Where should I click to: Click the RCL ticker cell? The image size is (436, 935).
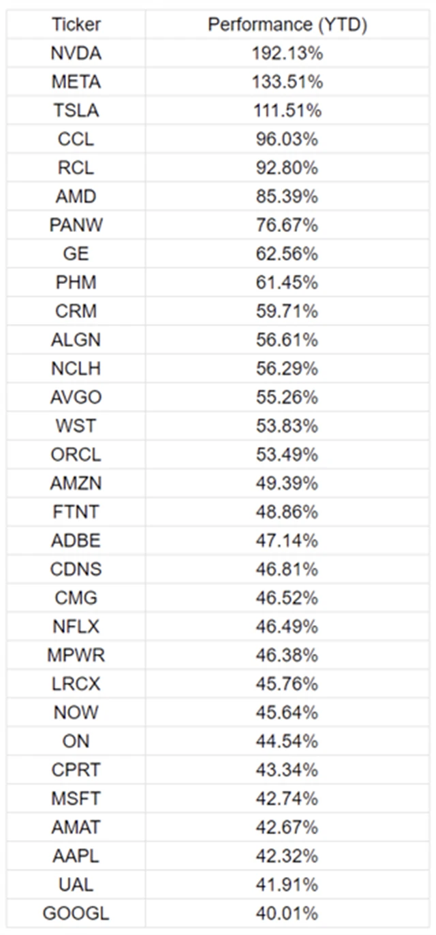tap(76, 168)
